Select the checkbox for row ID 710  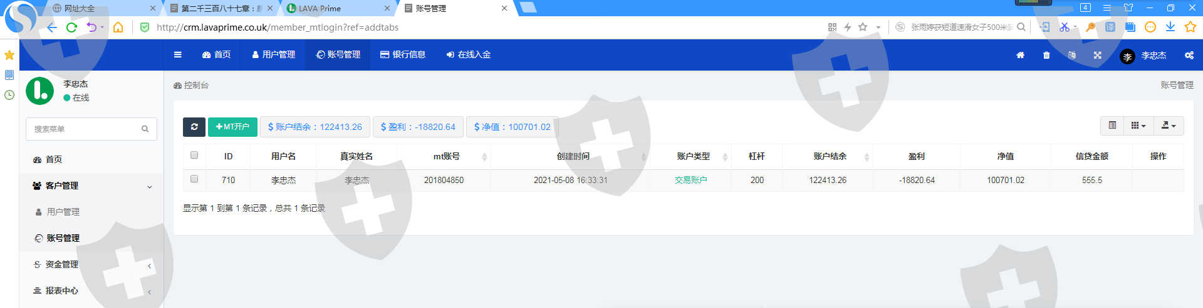194,179
